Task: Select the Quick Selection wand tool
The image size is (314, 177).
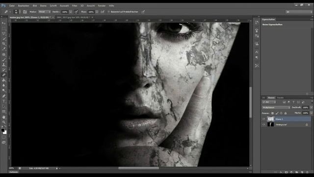Action: coord(4,38)
